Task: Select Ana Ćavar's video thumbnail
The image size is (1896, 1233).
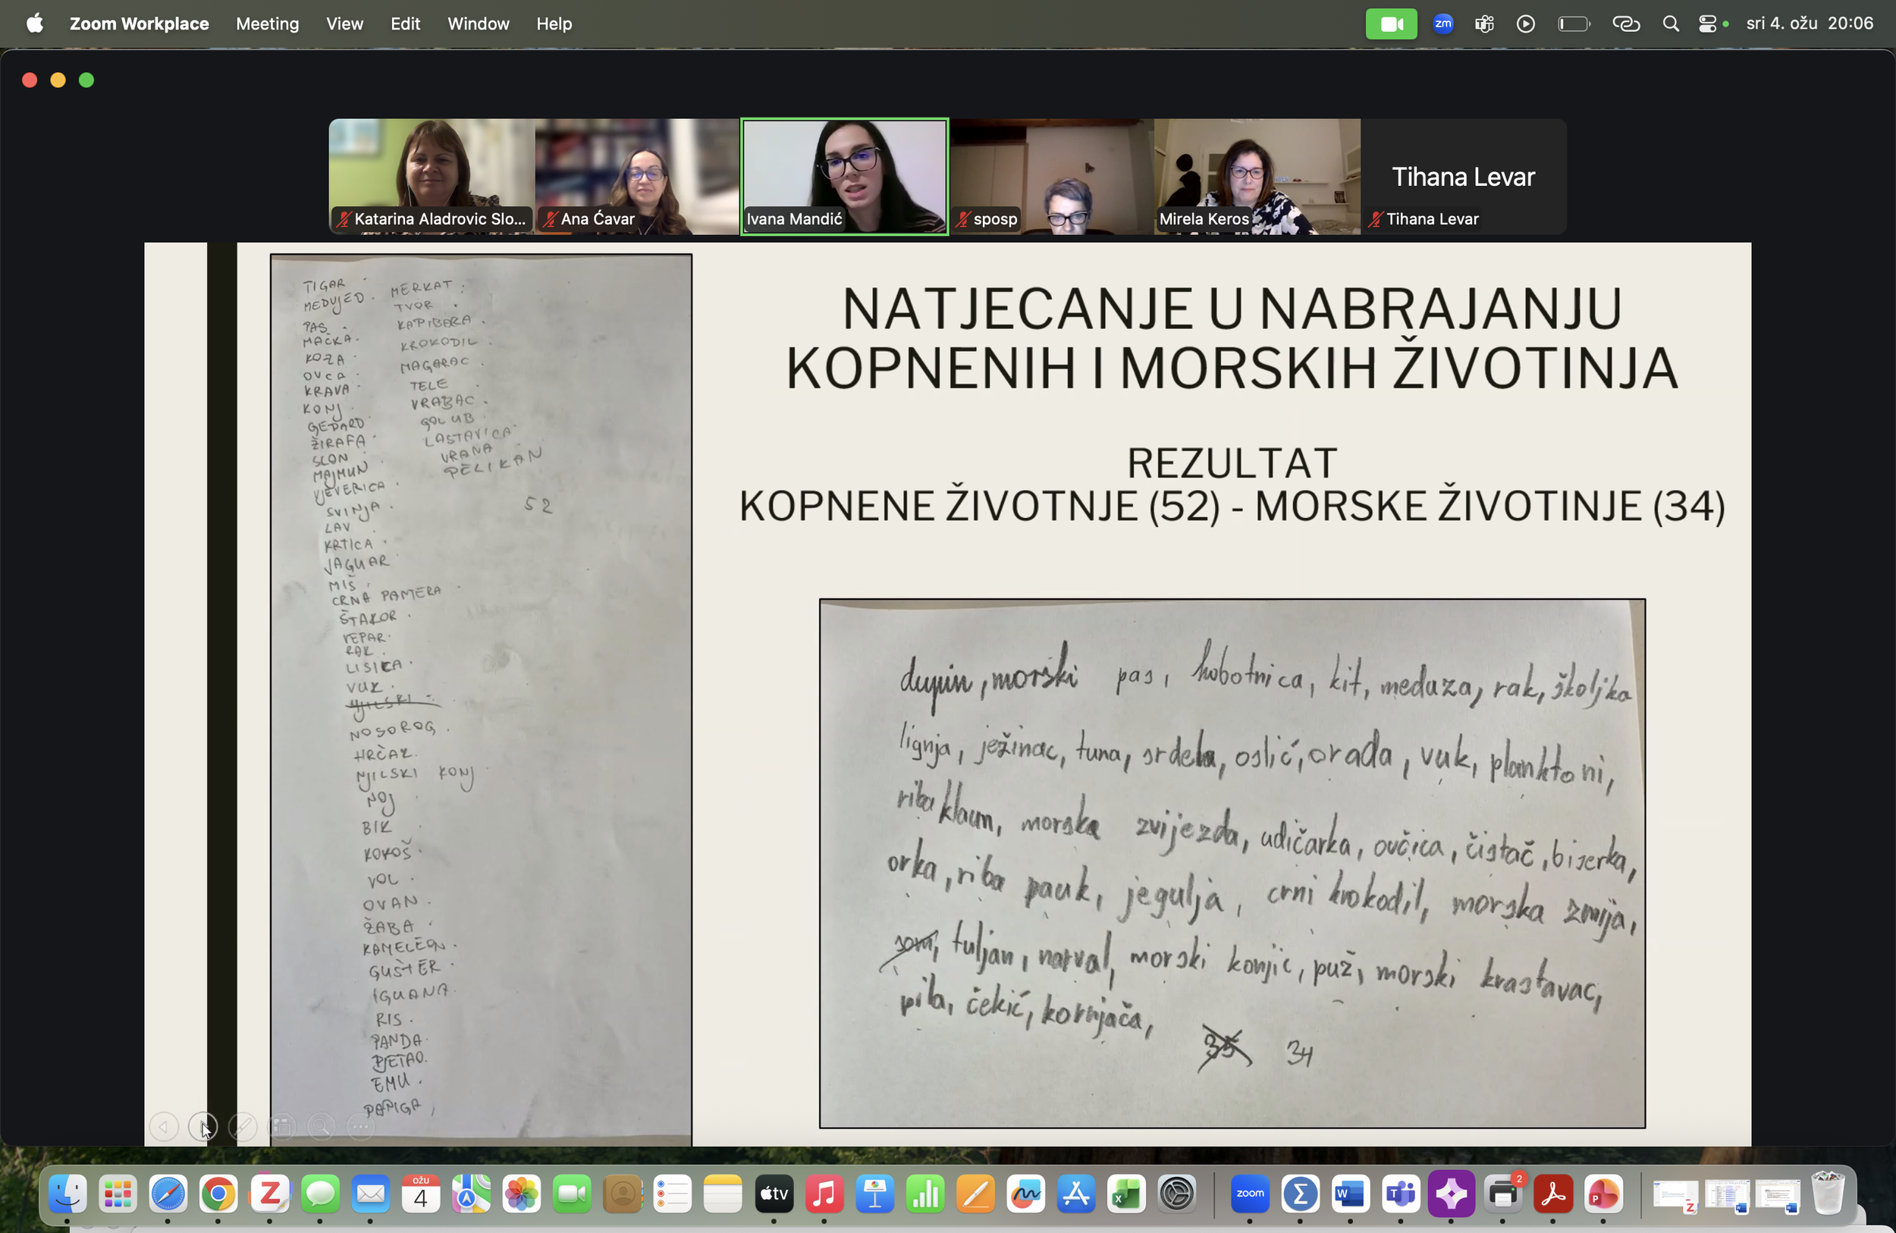Action: click(x=637, y=177)
